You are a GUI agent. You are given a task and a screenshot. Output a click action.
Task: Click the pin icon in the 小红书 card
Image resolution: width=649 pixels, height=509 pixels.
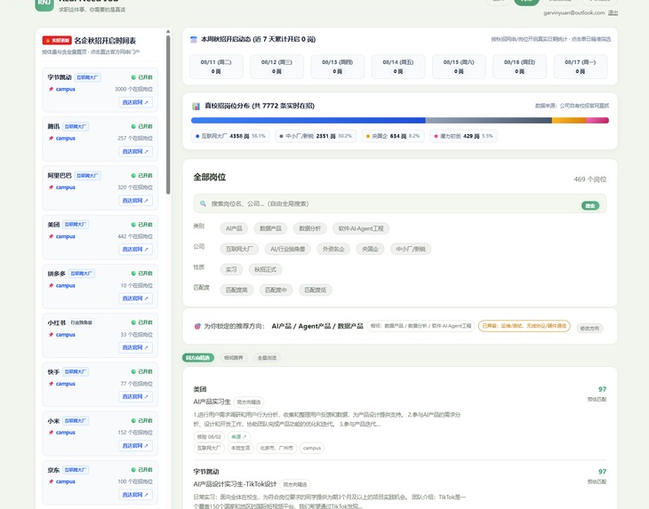pyautogui.click(x=51, y=335)
